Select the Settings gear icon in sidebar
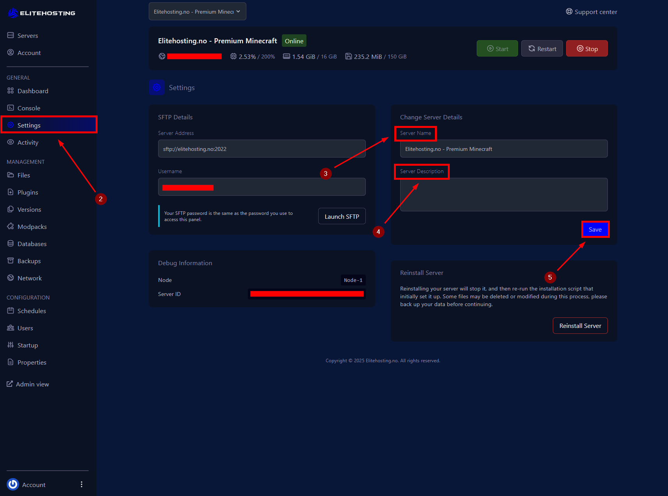Image resolution: width=668 pixels, height=496 pixels. (x=11, y=125)
